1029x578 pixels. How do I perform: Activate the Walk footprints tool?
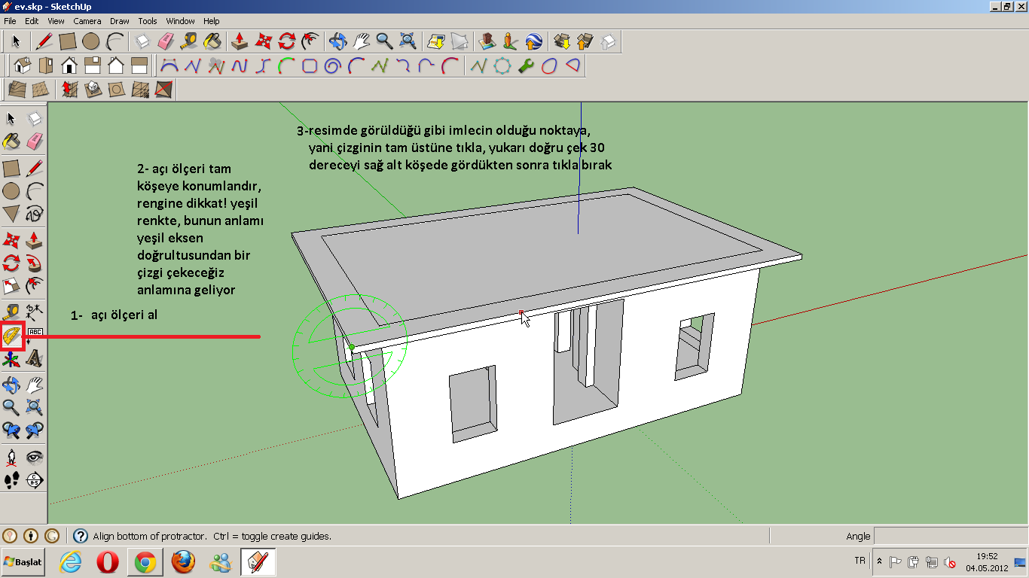point(11,480)
